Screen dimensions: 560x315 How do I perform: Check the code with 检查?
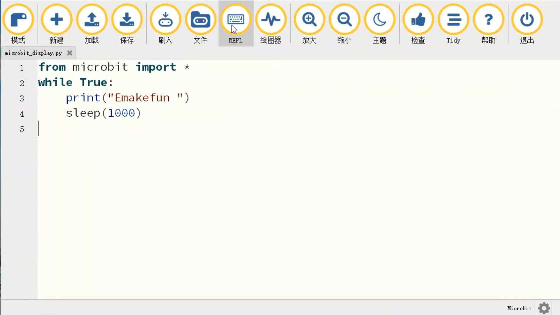(418, 24)
